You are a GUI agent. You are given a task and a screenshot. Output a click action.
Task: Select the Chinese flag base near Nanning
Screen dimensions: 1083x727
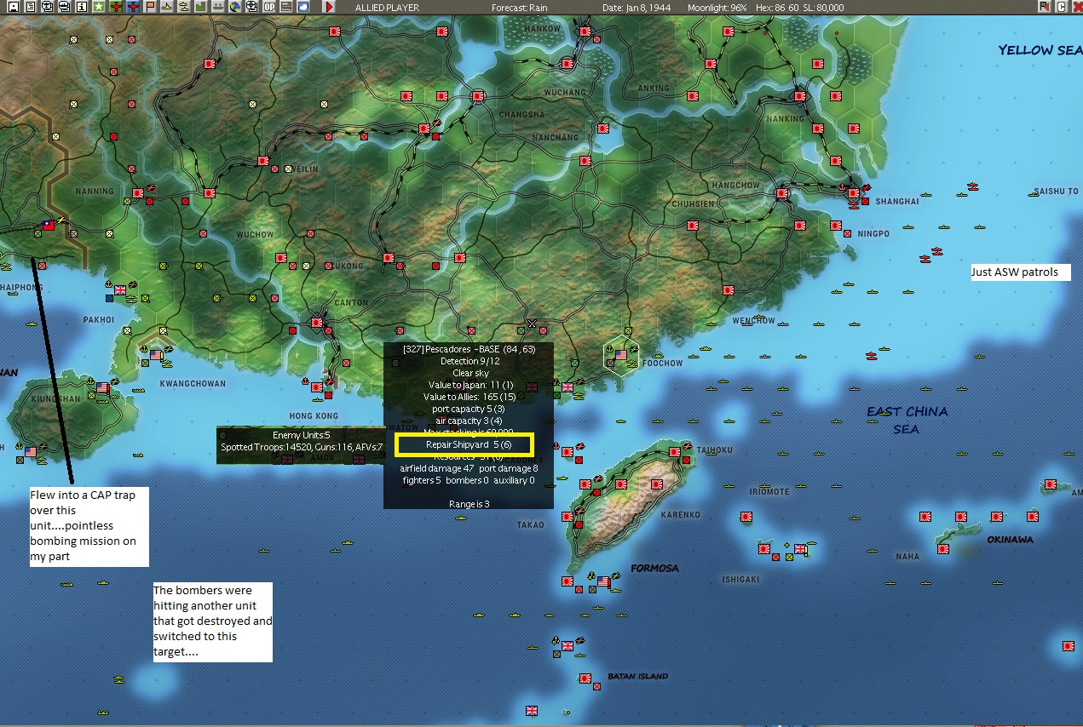click(x=49, y=226)
